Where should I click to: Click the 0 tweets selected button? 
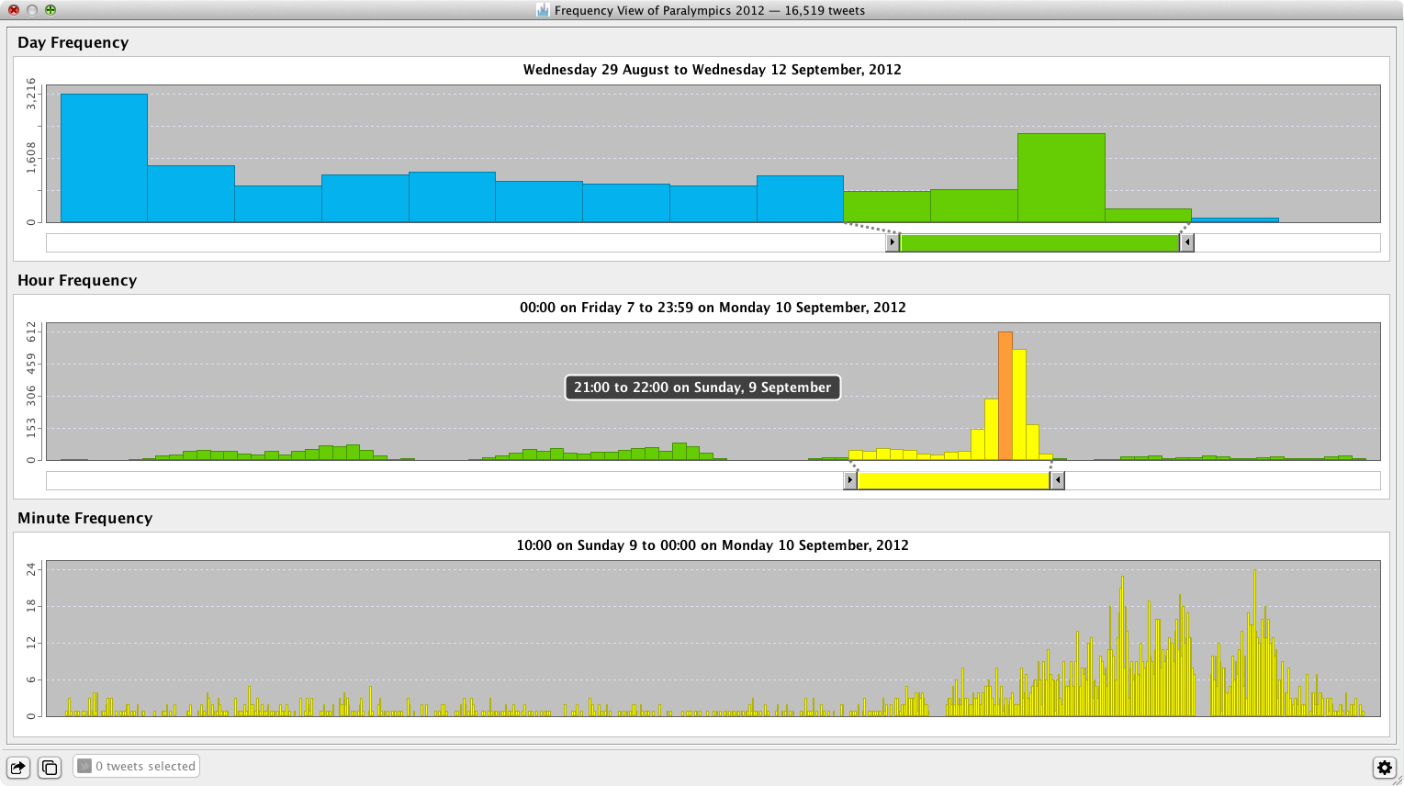(136, 766)
